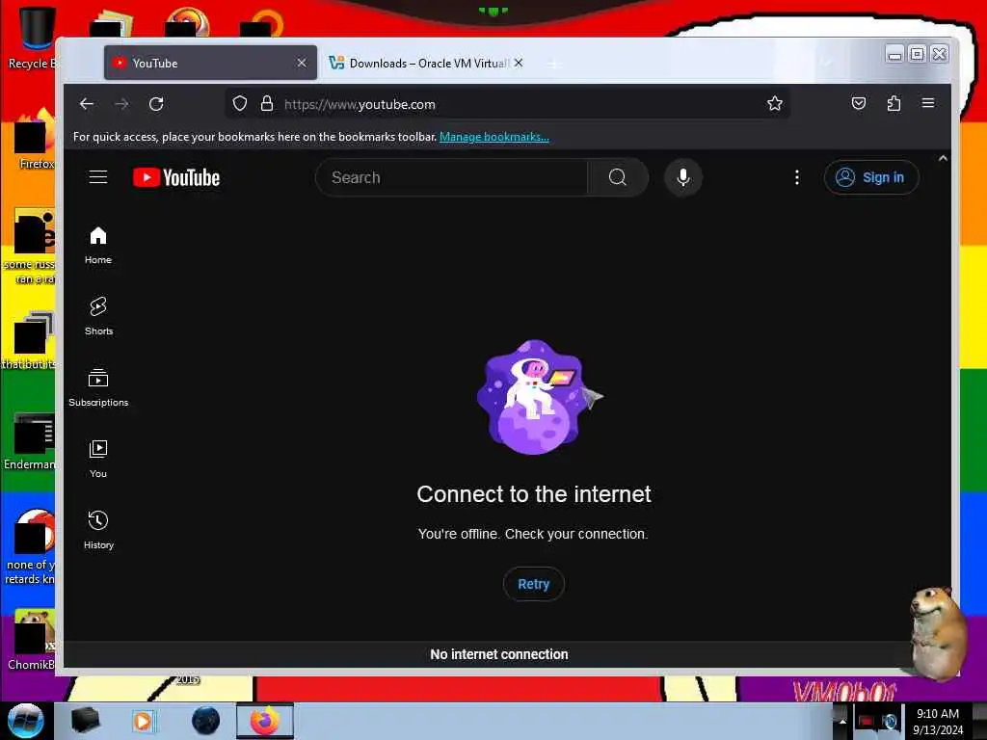Open Shorts in the sidebar
Image resolution: width=987 pixels, height=740 pixels.
coord(98,316)
